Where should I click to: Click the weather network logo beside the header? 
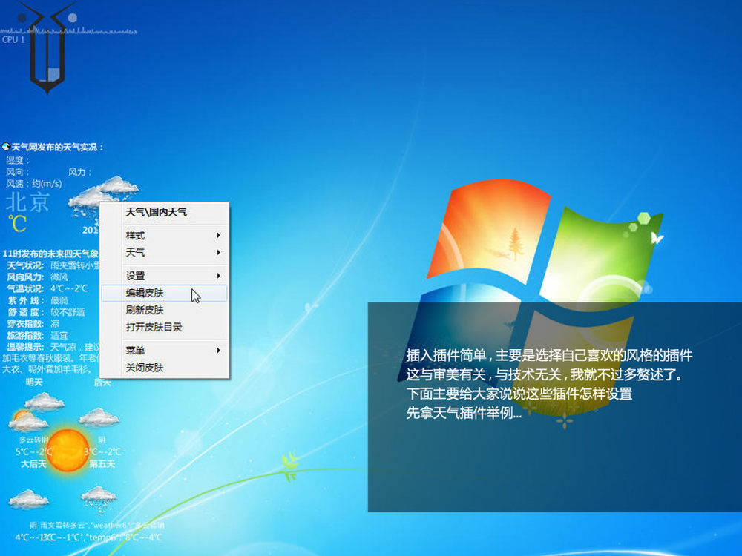tap(6, 148)
